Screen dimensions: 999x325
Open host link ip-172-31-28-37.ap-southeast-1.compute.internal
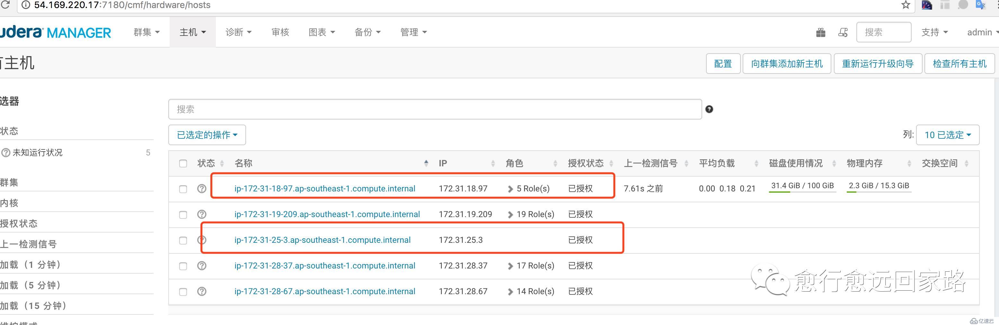(x=325, y=266)
